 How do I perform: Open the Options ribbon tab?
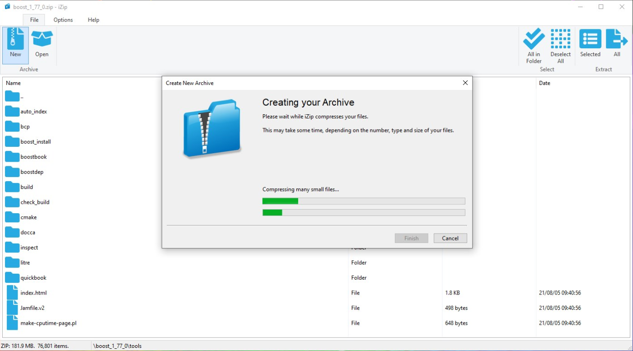(x=63, y=20)
